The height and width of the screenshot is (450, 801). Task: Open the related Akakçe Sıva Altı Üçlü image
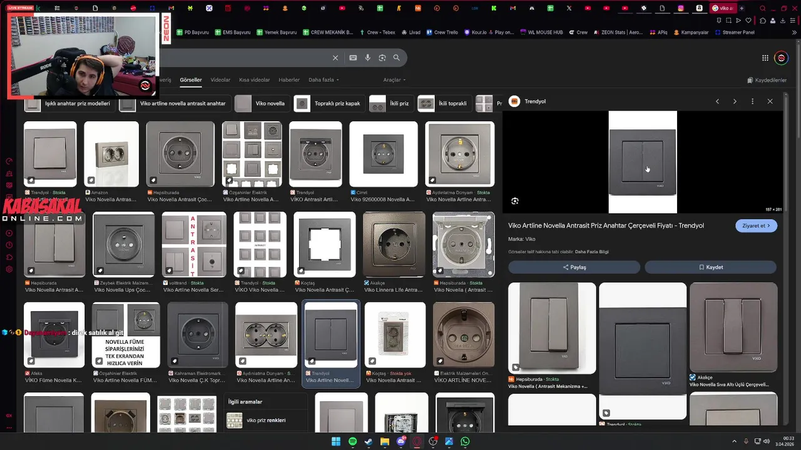tap(733, 327)
